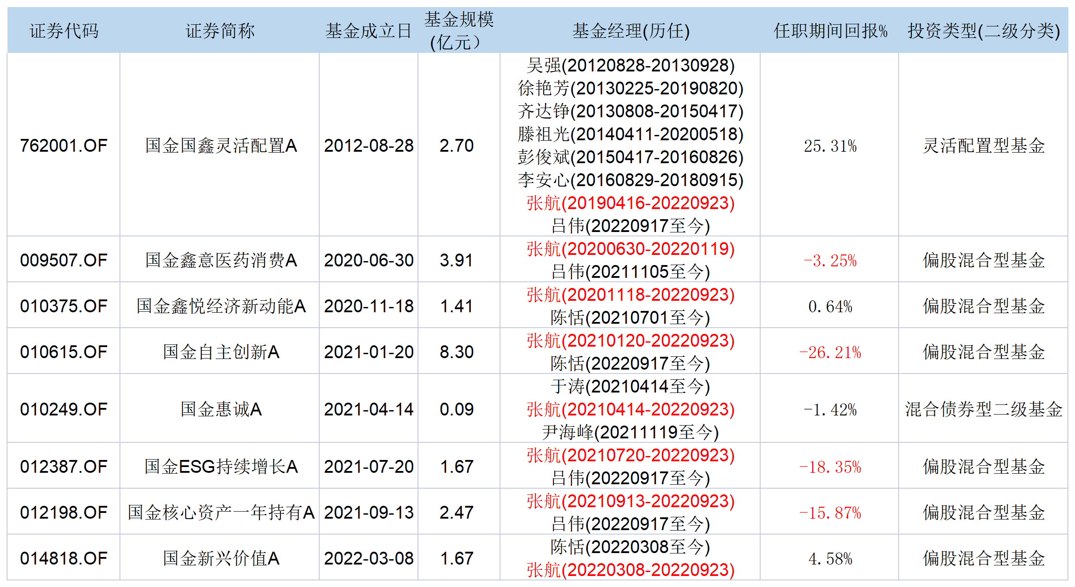Select the 基金规模(亿元) header cell

click(x=459, y=31)
